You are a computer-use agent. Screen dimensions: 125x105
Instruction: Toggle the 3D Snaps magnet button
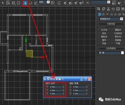tap(65, 3)
